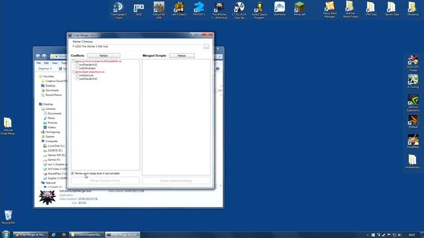This screenshot has width=424, height=238.
Task: Select the FNV Data folder icon
Action: coord(371,9)
